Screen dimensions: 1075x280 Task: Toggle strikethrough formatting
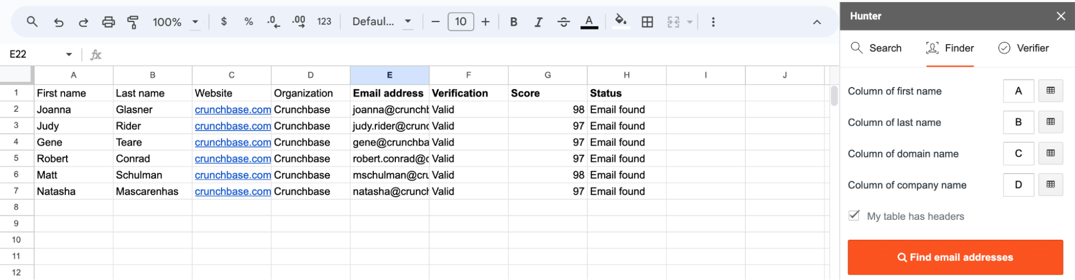tap(564, 22)
